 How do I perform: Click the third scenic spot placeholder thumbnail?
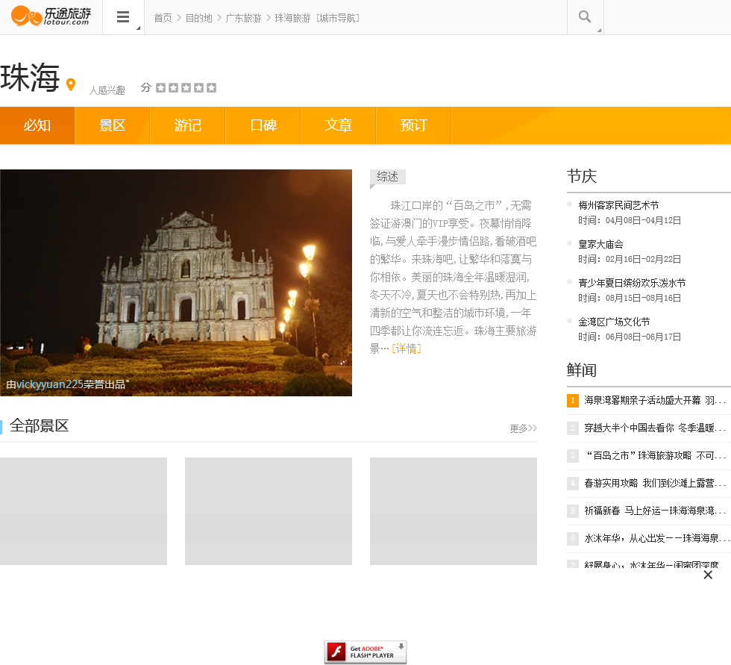click(454, 511)
